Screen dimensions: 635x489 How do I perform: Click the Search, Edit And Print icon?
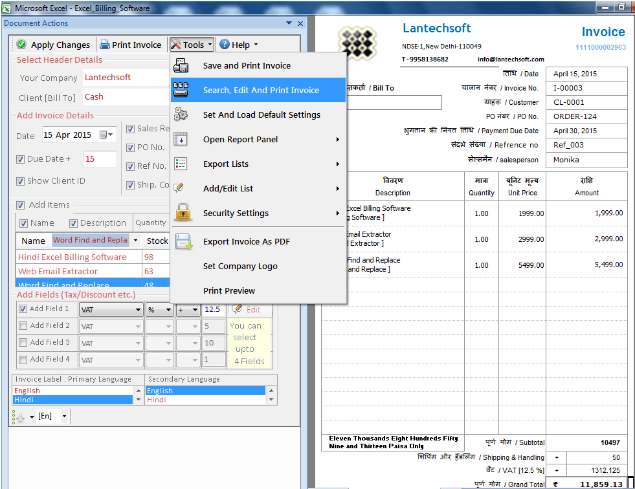point(181,90)
